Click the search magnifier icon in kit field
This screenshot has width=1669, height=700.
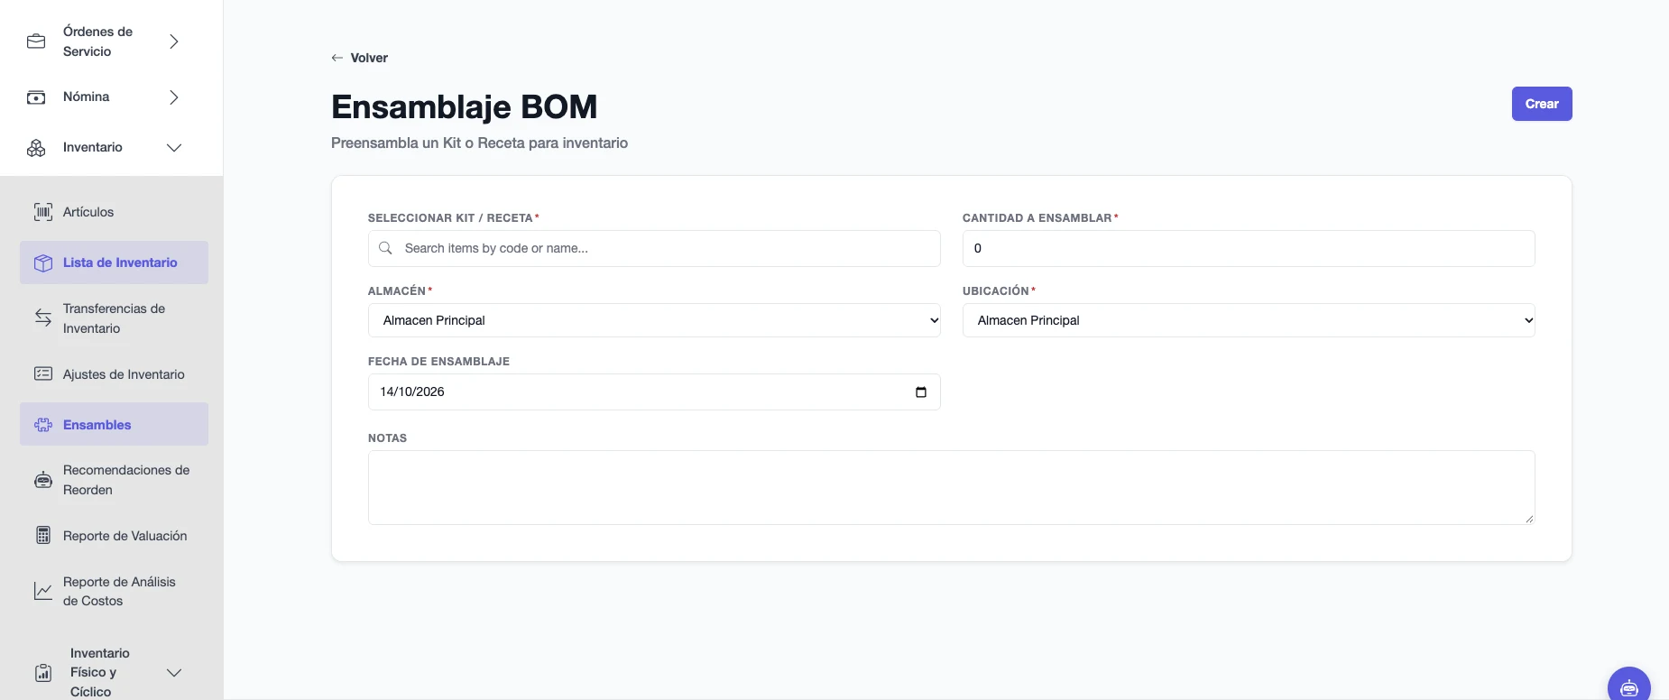click(x=385, y=248)
